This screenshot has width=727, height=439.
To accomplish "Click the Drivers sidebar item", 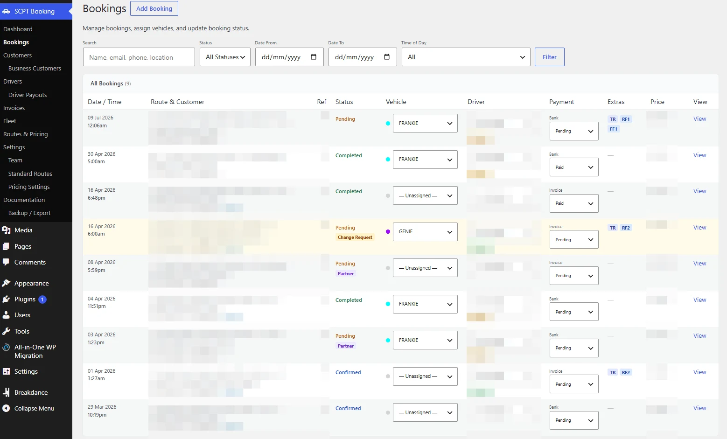I will pos(13,81).
